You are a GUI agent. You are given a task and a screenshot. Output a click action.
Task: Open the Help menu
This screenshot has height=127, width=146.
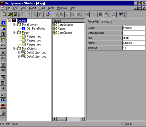[72, 8]
